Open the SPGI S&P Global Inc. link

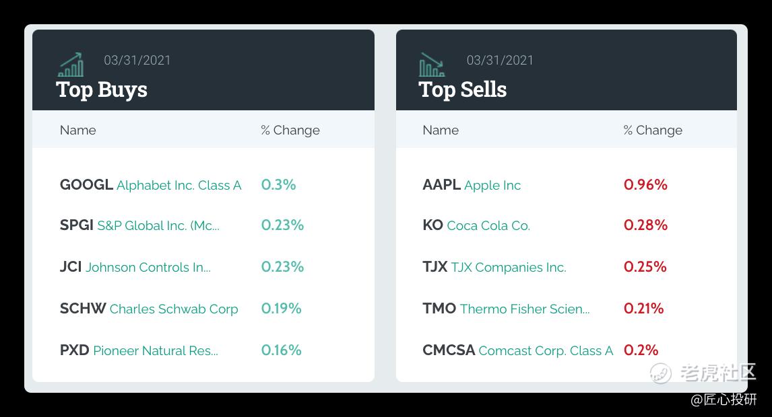tap(140, 225)
